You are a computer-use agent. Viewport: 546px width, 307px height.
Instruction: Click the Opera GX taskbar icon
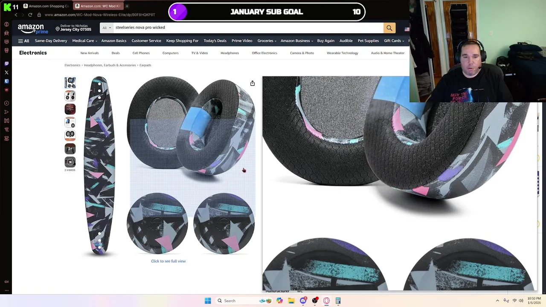(326, 301)
